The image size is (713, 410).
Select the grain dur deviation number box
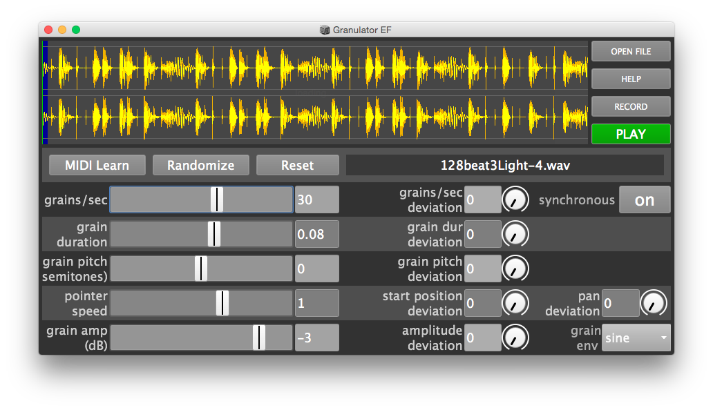coord(483,234)
